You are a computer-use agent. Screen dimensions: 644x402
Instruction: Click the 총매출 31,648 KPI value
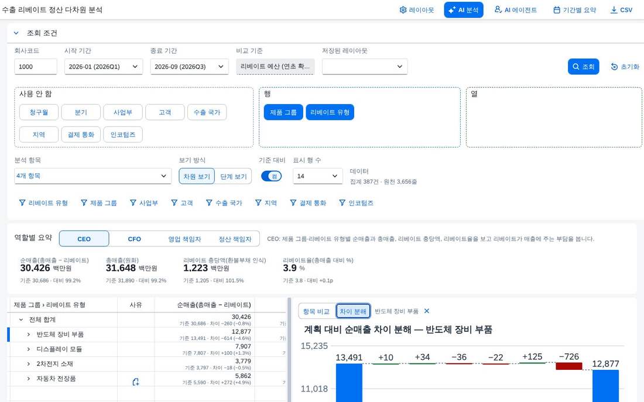[x=121, y=268]
